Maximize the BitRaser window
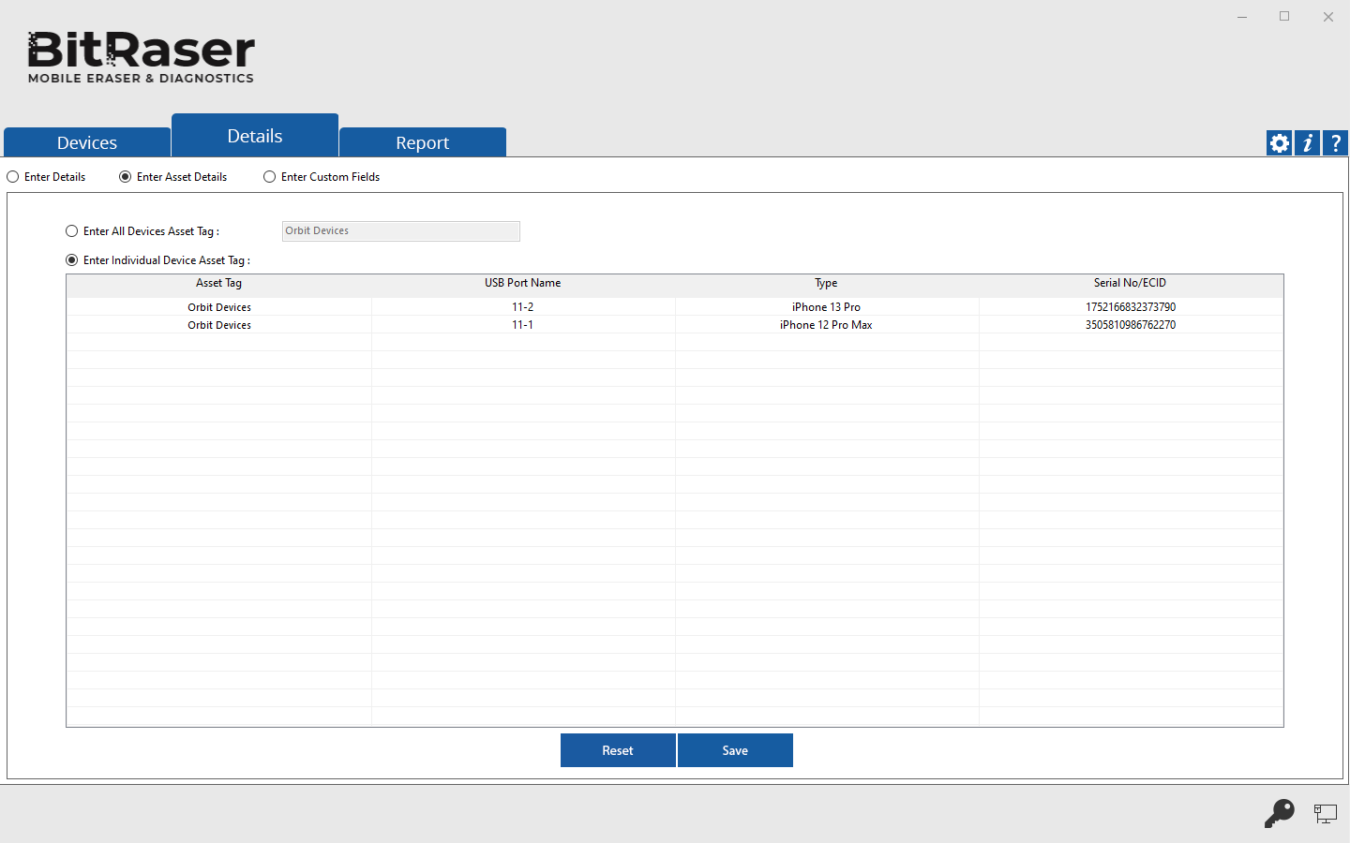This screenshot has width=1350, height=843. [1284, 17]
